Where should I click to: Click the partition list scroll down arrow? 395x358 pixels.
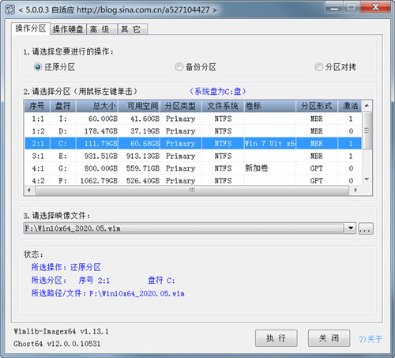(367, 179)
